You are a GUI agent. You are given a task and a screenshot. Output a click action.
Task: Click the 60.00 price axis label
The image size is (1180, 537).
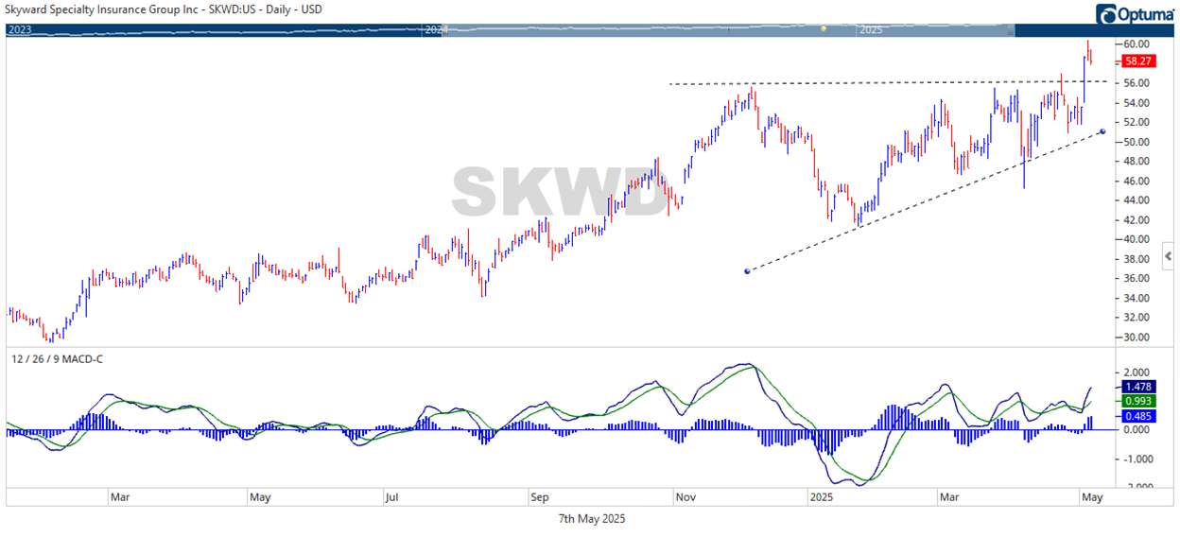click(1137, 44)
